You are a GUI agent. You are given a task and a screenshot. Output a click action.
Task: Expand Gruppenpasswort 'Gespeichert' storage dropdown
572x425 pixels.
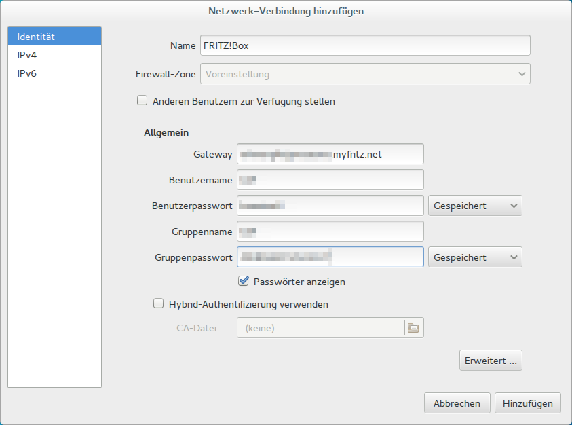(x=474, y=257)
